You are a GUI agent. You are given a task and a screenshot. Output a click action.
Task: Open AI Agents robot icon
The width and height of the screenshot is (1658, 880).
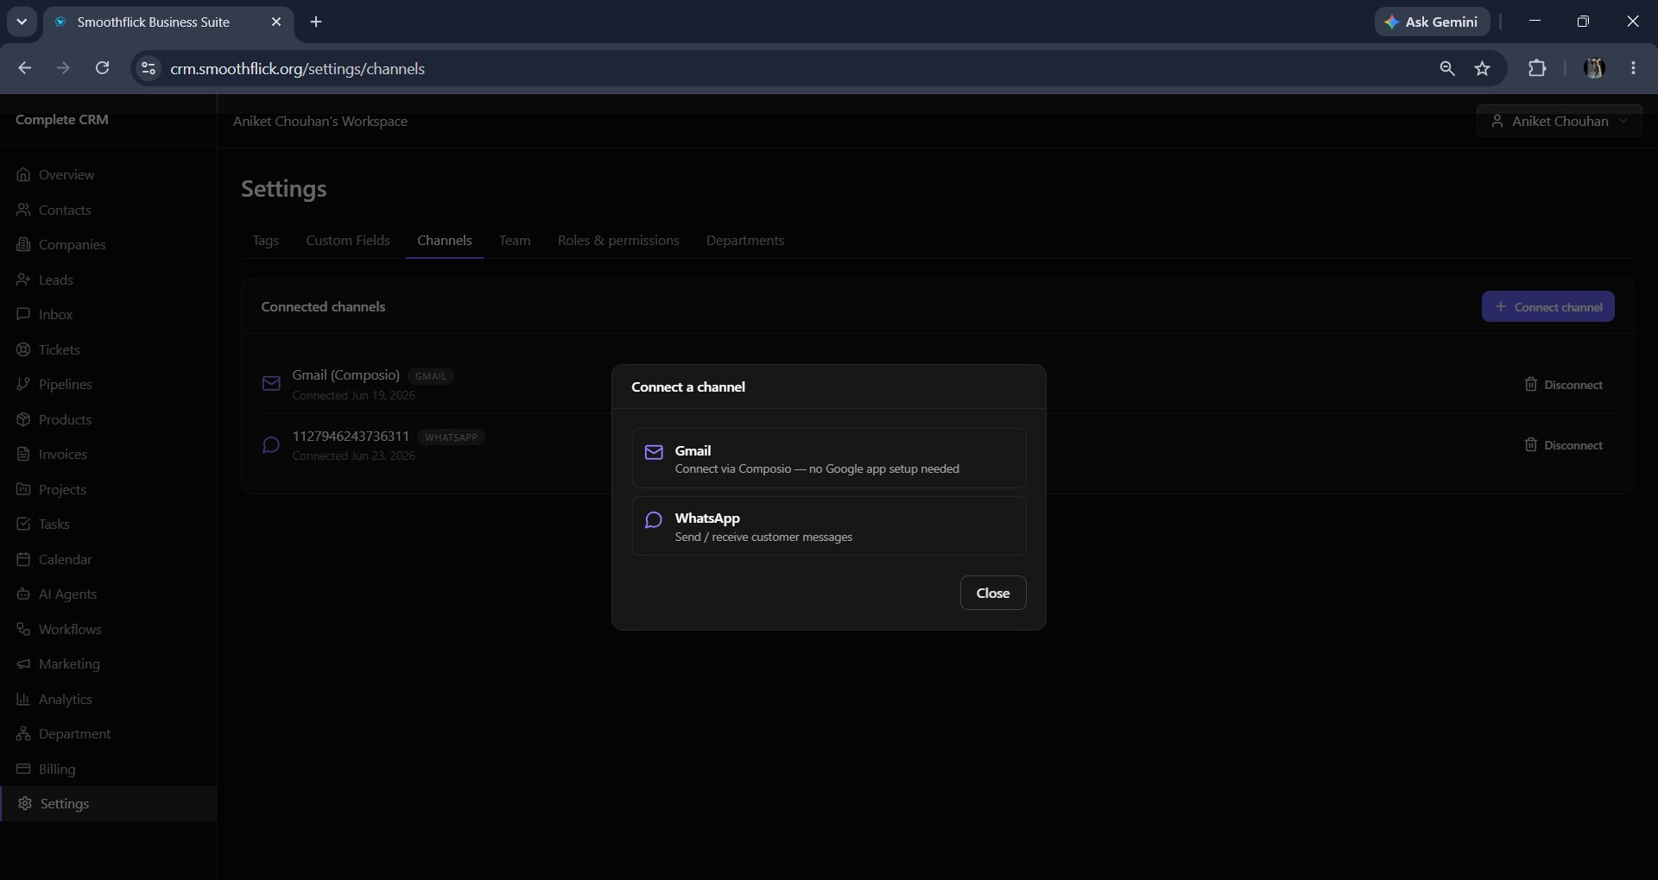[23, 594]
